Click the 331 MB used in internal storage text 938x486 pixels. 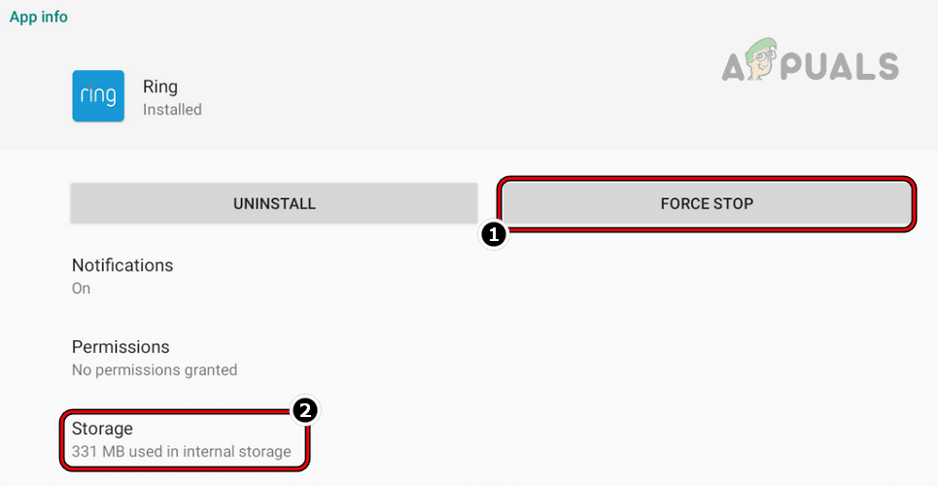182,452
